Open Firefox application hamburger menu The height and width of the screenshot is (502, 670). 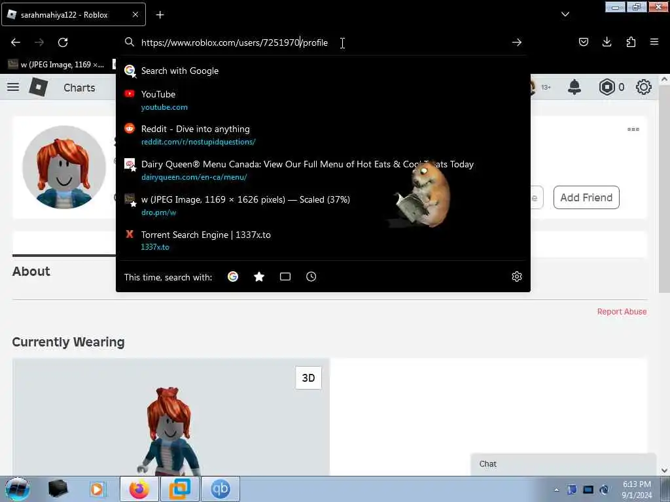point(654,42)
